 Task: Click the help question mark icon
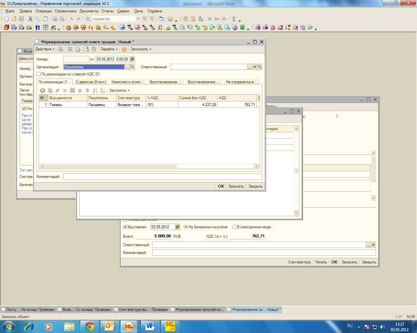coord(124,49)
